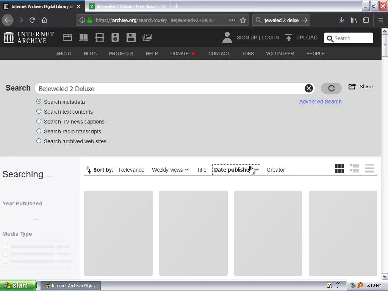Click the user avatar icon

pyautogui.click(x=227, y=38)
